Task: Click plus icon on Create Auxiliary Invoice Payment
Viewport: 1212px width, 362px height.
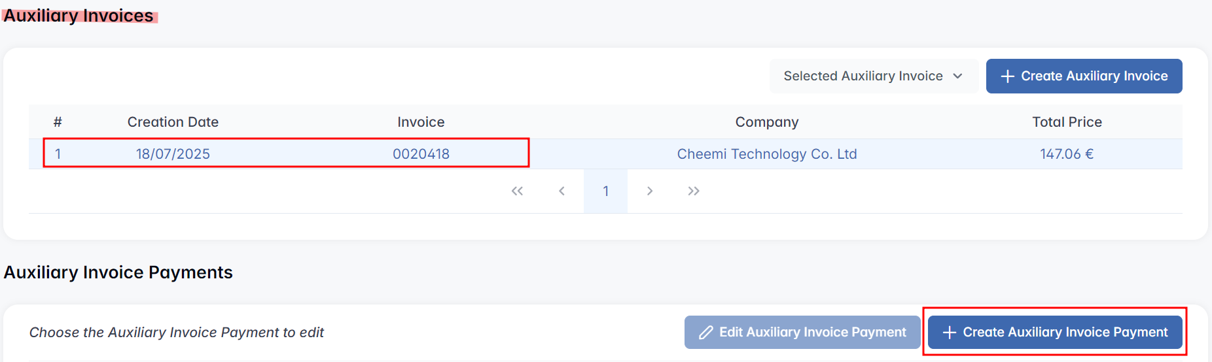Action: tap(949, 333)
